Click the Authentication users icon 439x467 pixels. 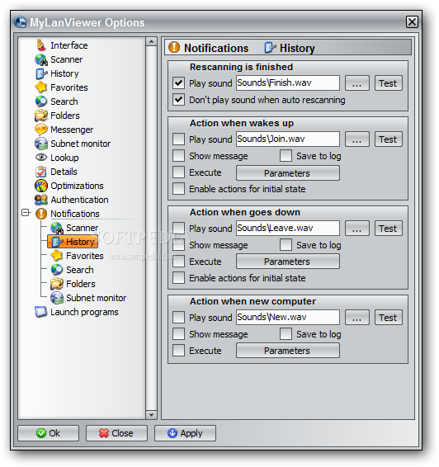click(41, 200)
